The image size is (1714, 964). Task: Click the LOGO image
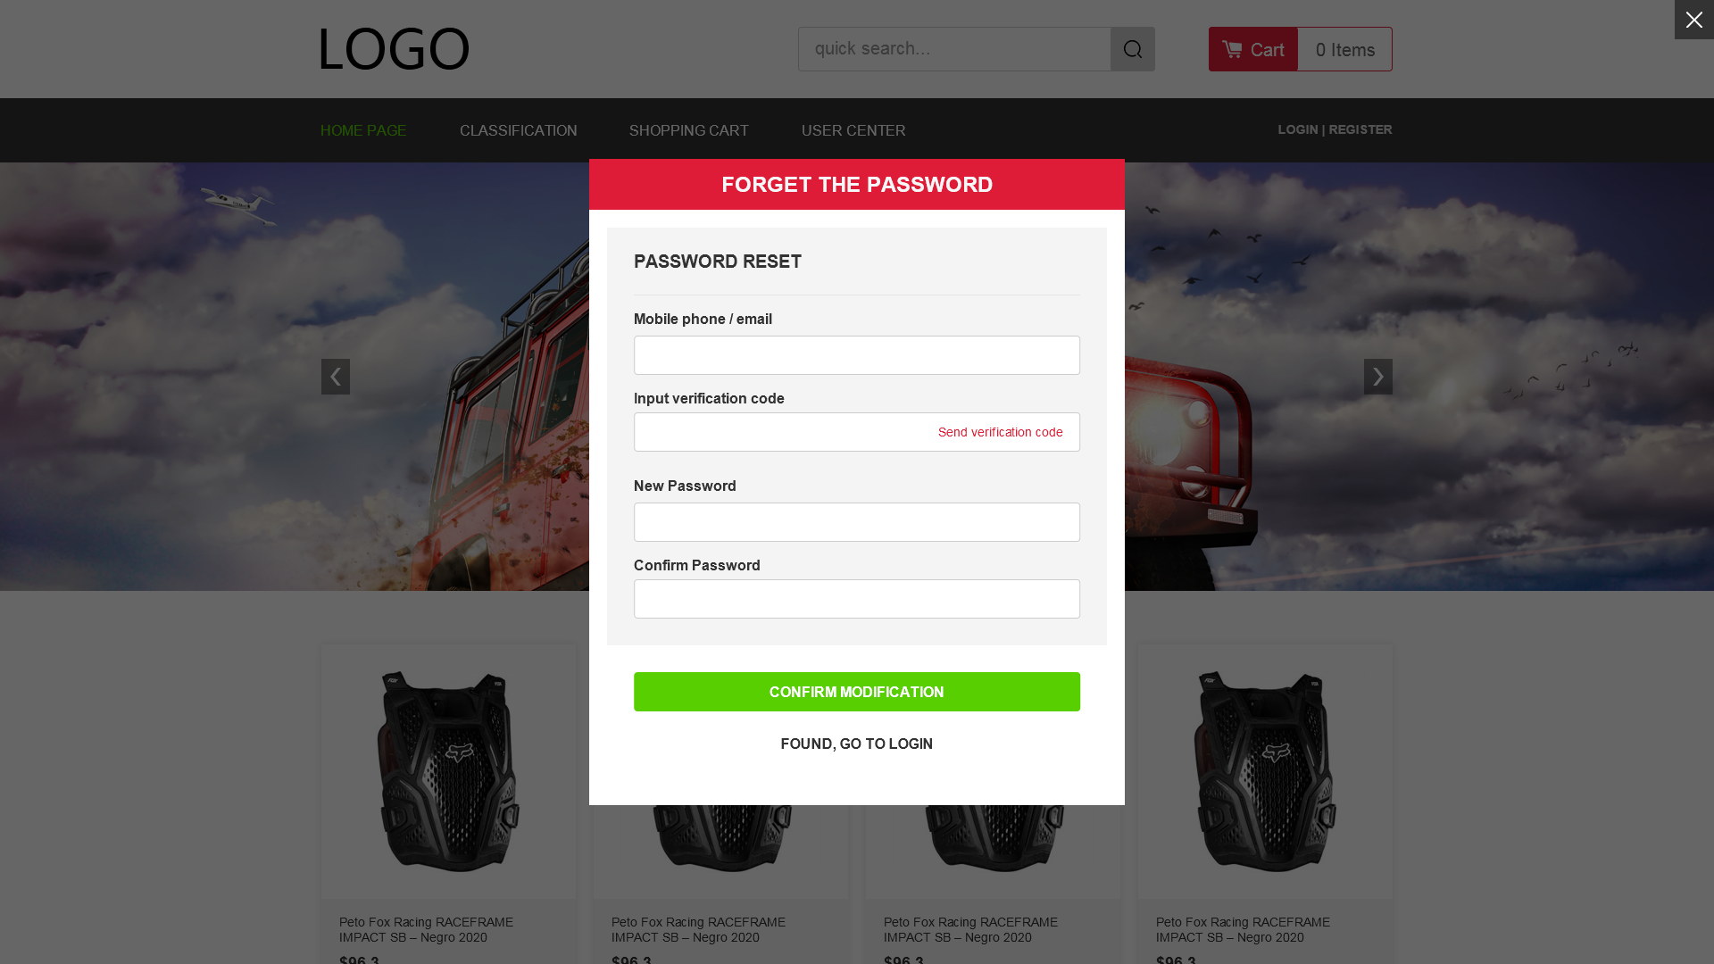click(394, 49)
